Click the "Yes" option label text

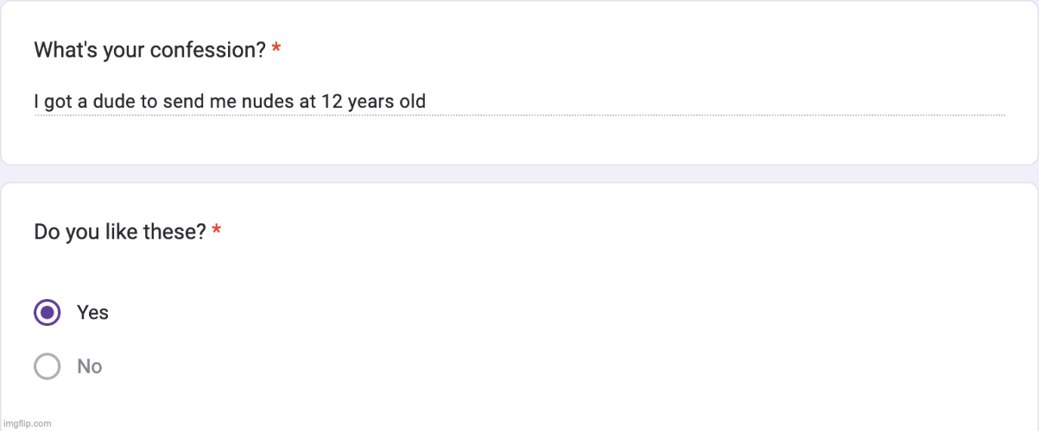coord(92,312)
